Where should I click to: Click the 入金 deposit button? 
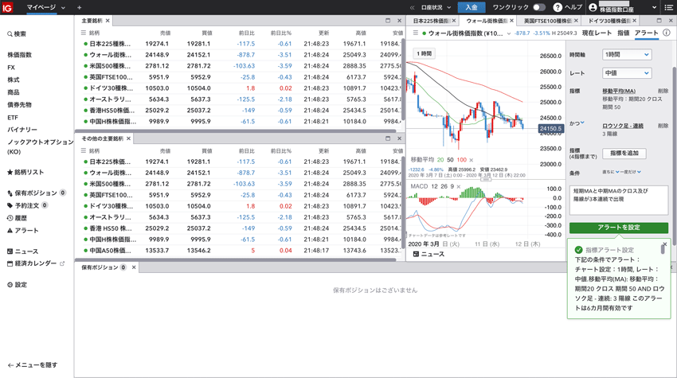pos(472,7)
